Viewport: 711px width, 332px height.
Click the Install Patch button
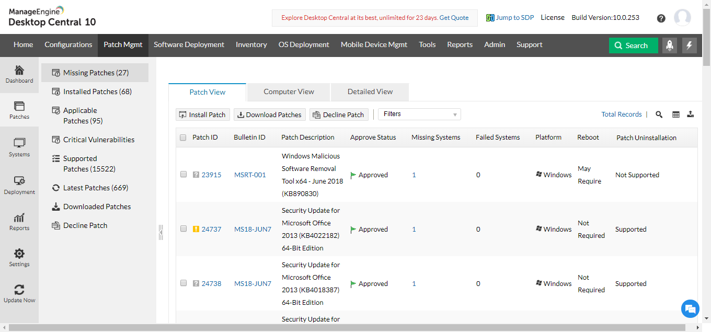(203, 114)
